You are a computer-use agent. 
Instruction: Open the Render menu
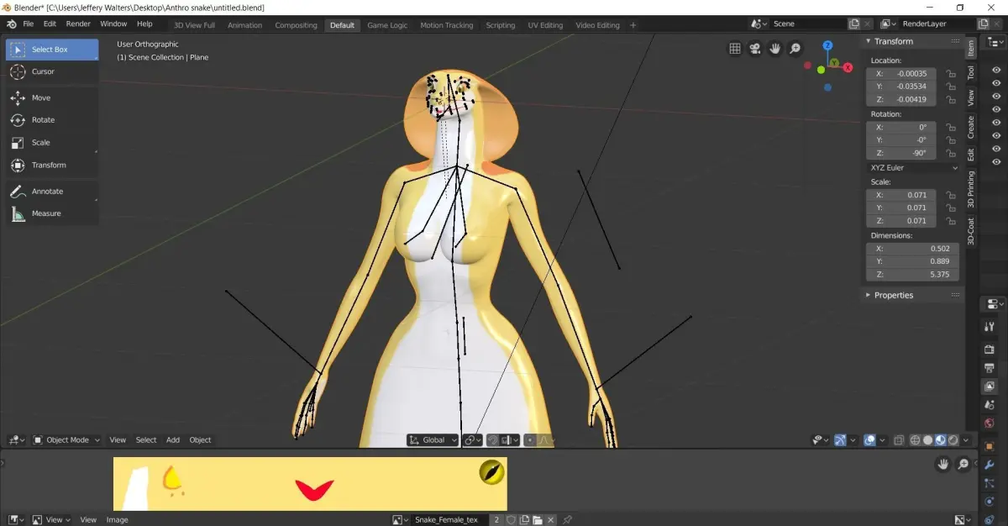pos(78,24)
